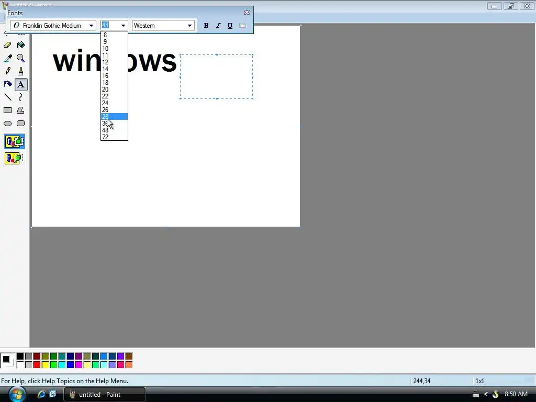536x402 pixels.
Task: Launch Internet Explorer from the quick launch
Action: (41, 394)
